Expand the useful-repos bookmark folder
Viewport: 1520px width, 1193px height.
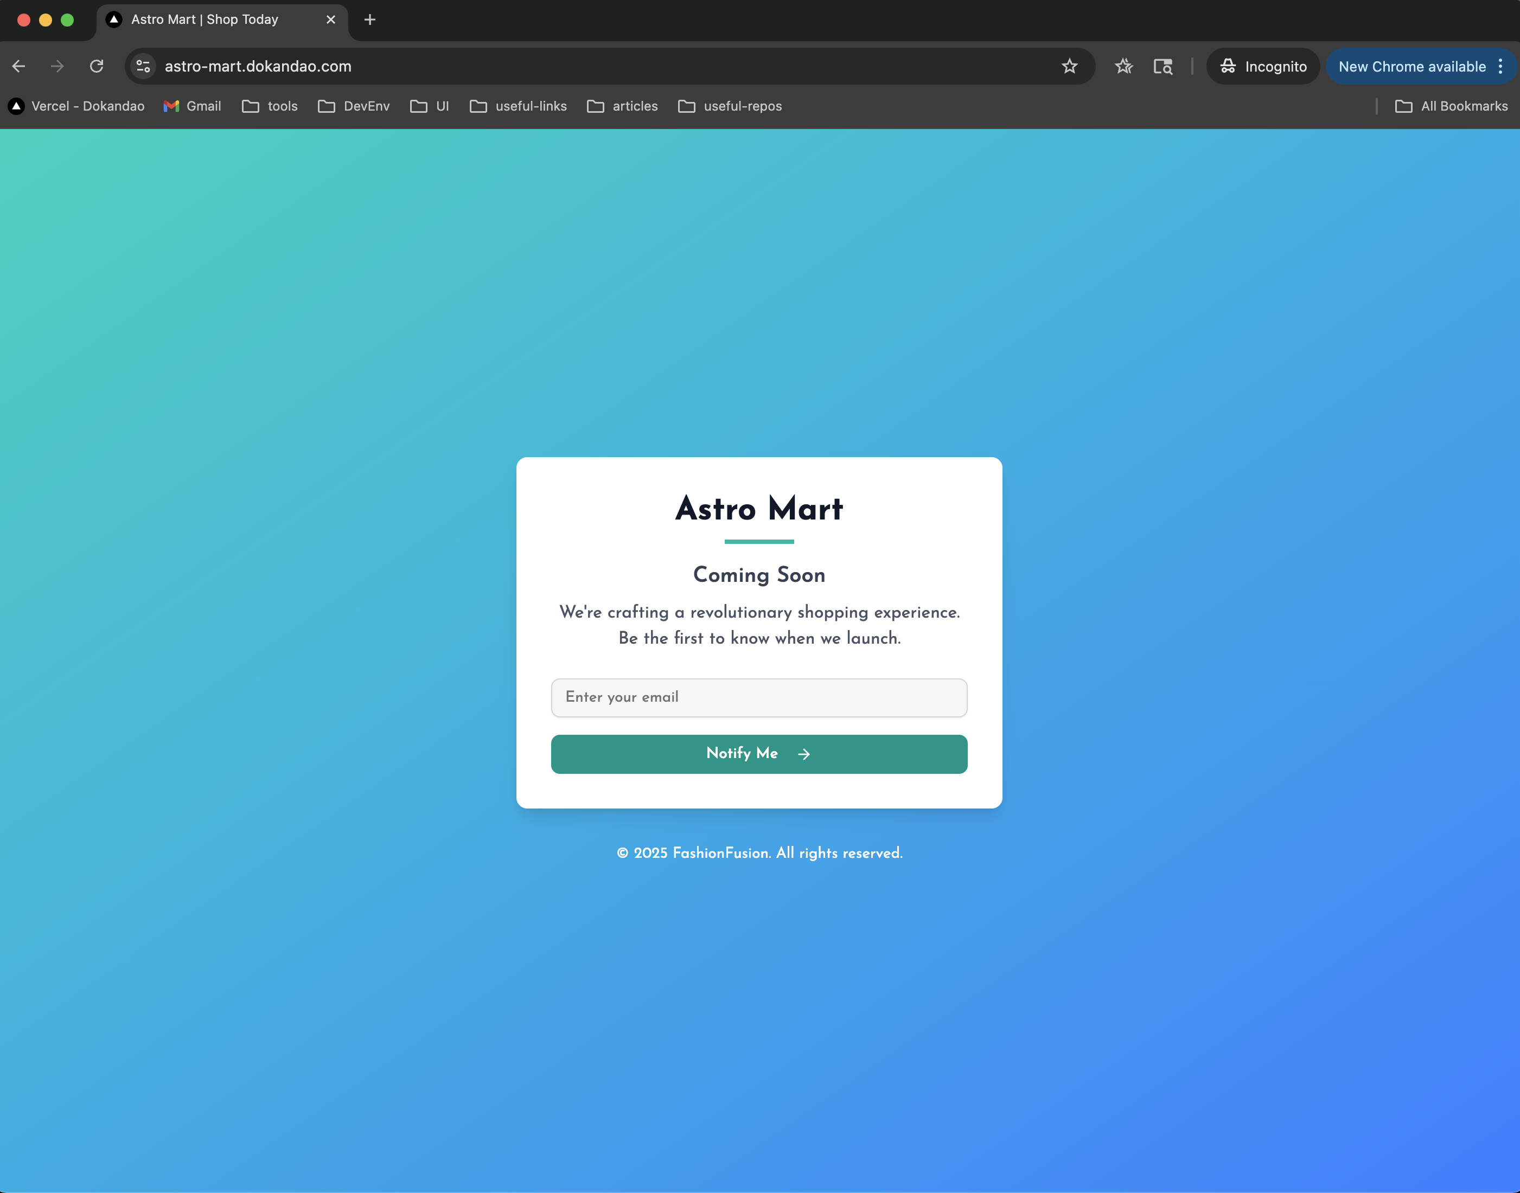pos(729,106)
